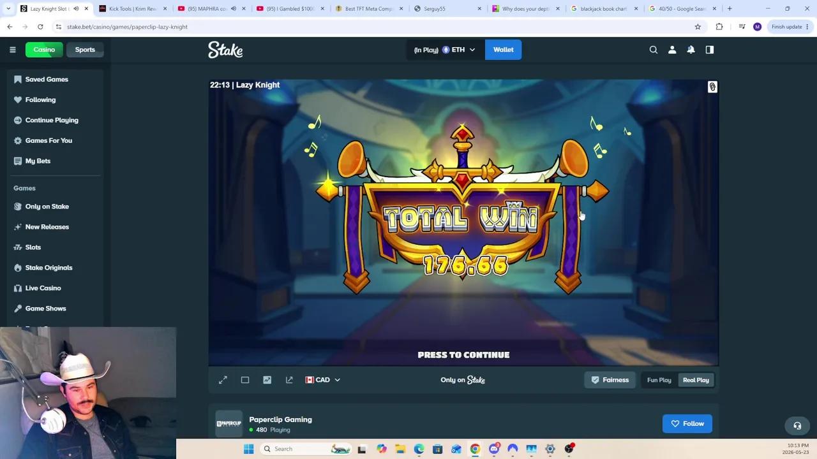Click the Windows taskbar Search box
The width and height of the screenshot is (817, 459).
(304, 449)
